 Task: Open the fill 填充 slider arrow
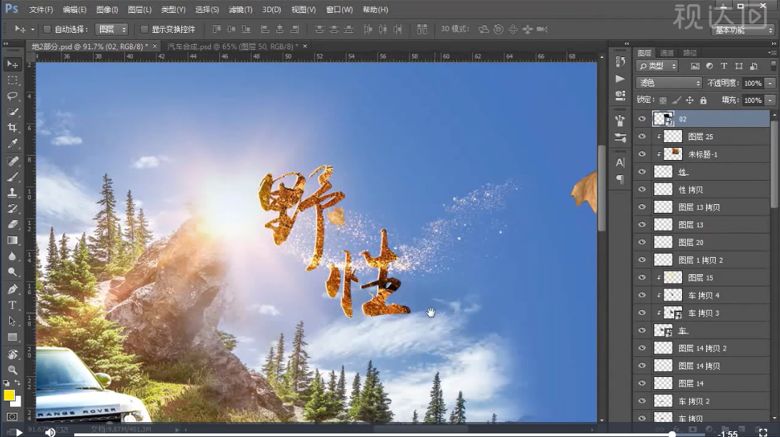click(771, 101)
